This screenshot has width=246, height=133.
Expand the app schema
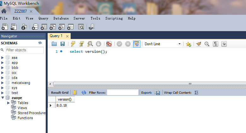pos(2,63)
